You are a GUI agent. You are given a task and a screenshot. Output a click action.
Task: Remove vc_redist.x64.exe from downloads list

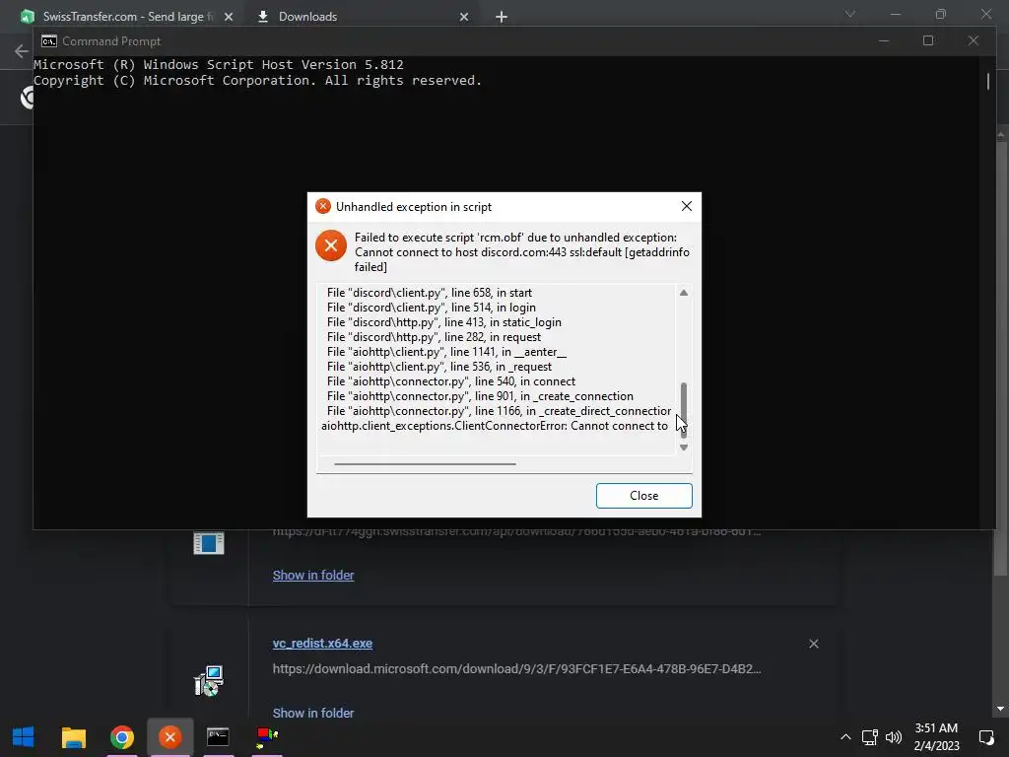[x=813, y=644]
